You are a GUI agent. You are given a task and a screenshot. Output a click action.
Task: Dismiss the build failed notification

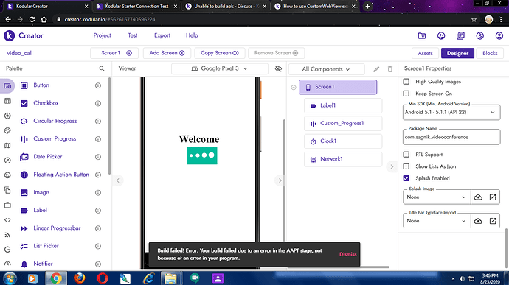coord(348,255)
